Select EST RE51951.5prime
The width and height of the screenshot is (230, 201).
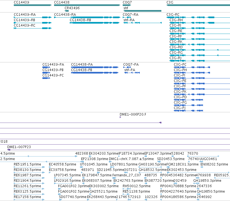[x=27, y=164]
